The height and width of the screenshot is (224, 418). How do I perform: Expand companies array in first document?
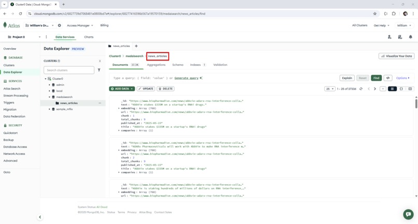tap(119, 130)
